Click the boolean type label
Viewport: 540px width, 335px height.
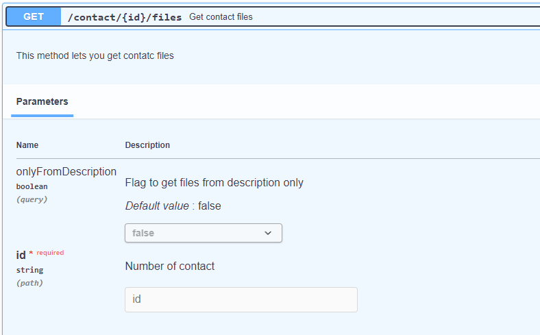click(32, 186)
